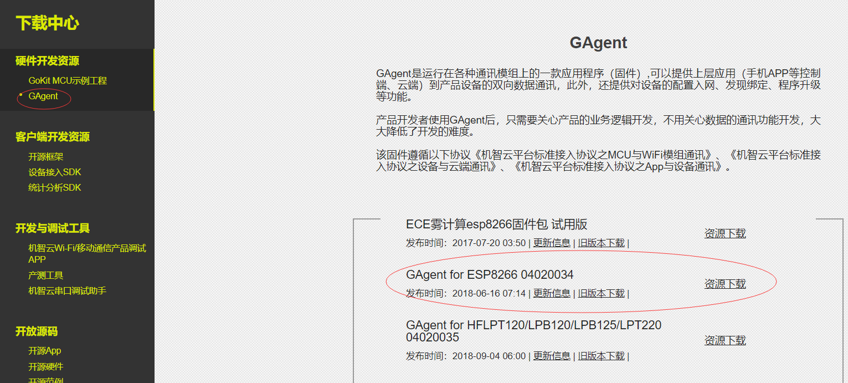The width and height of the screenshot is (848, 383).
Task: Click the GAgent for ESP8266 04020034 title
Action: click(490, 275)
